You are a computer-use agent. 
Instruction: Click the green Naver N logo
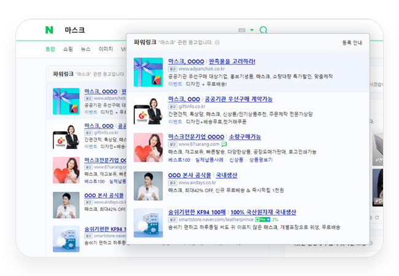click(49, 30)
